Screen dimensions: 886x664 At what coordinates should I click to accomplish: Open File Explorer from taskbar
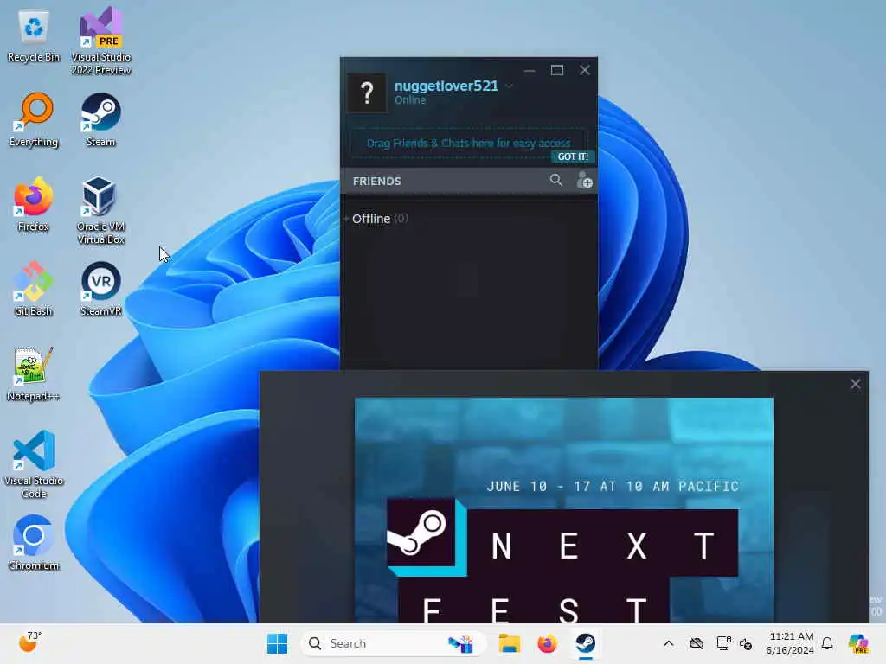[509, 643]
